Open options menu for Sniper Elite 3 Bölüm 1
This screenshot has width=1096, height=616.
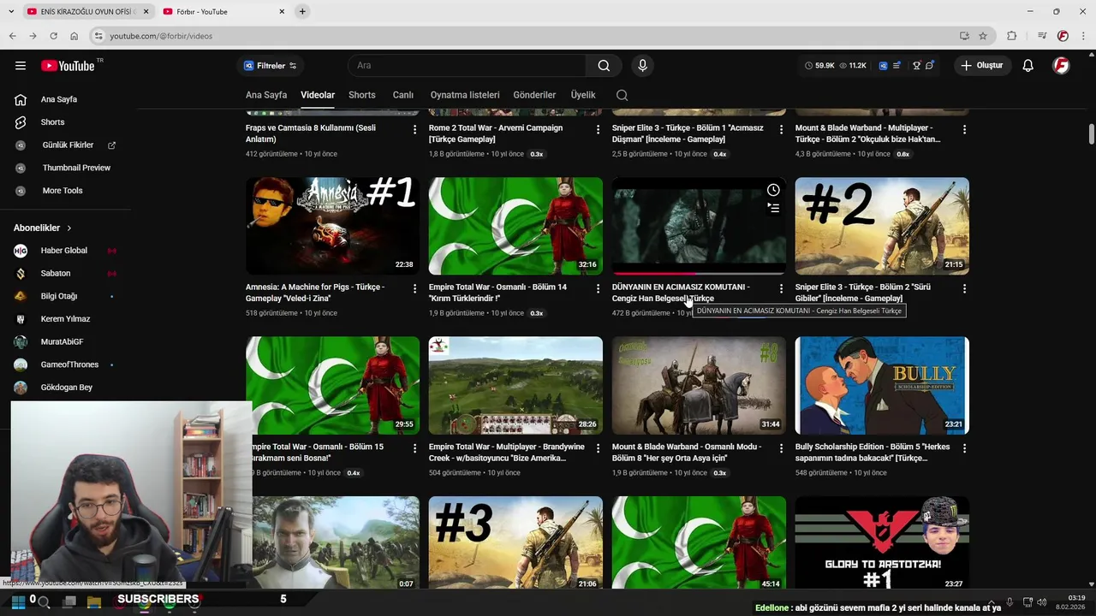click(x=781, y=129)
